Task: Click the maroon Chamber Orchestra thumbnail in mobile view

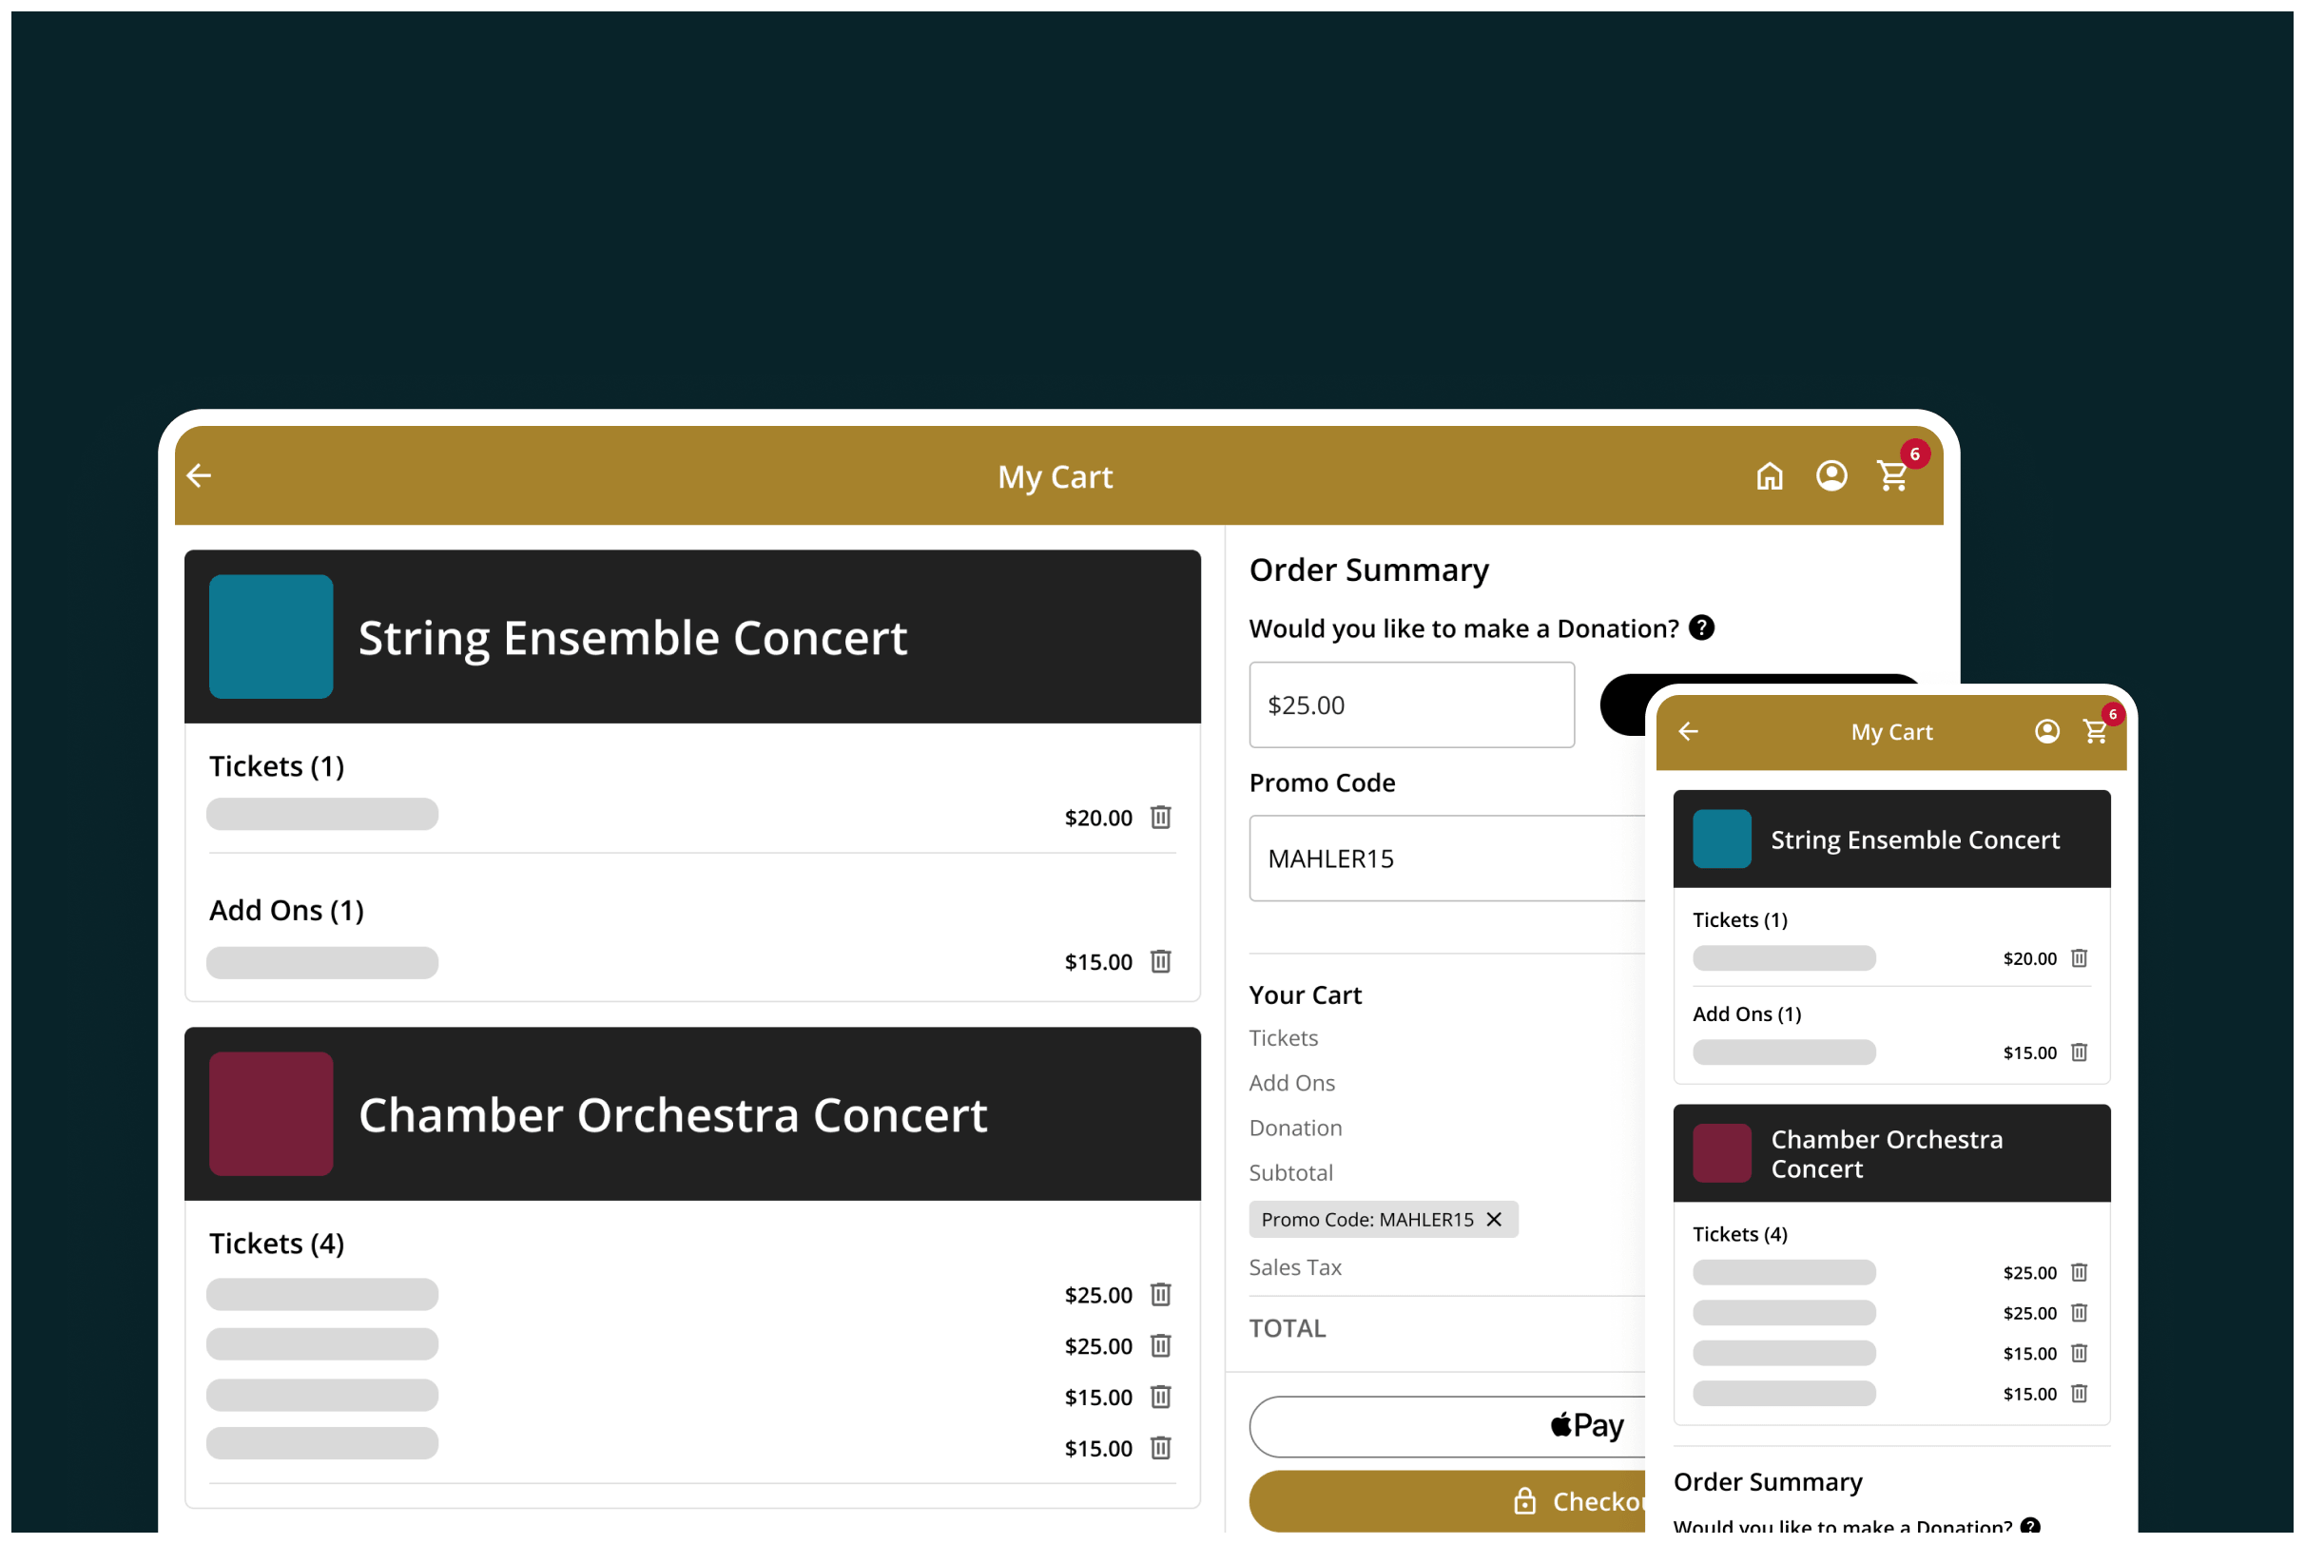Action: [1721, 1152]
